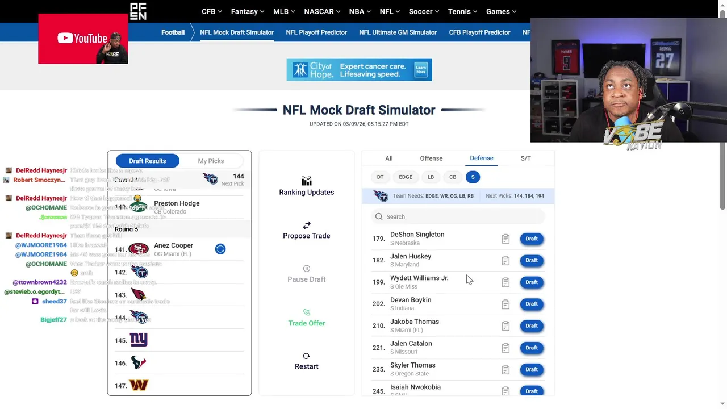Screen dimensions: 727x409
Task: Switch to Draft Results toggle
Action: click(148, 161)
